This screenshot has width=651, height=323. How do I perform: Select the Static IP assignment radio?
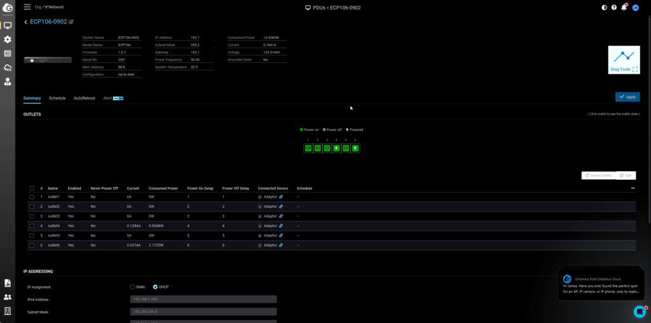[x=133, y=287]
